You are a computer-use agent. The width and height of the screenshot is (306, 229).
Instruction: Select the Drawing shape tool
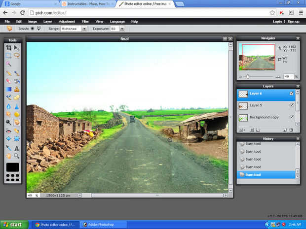pyautogui.click(x=17, y=97)
